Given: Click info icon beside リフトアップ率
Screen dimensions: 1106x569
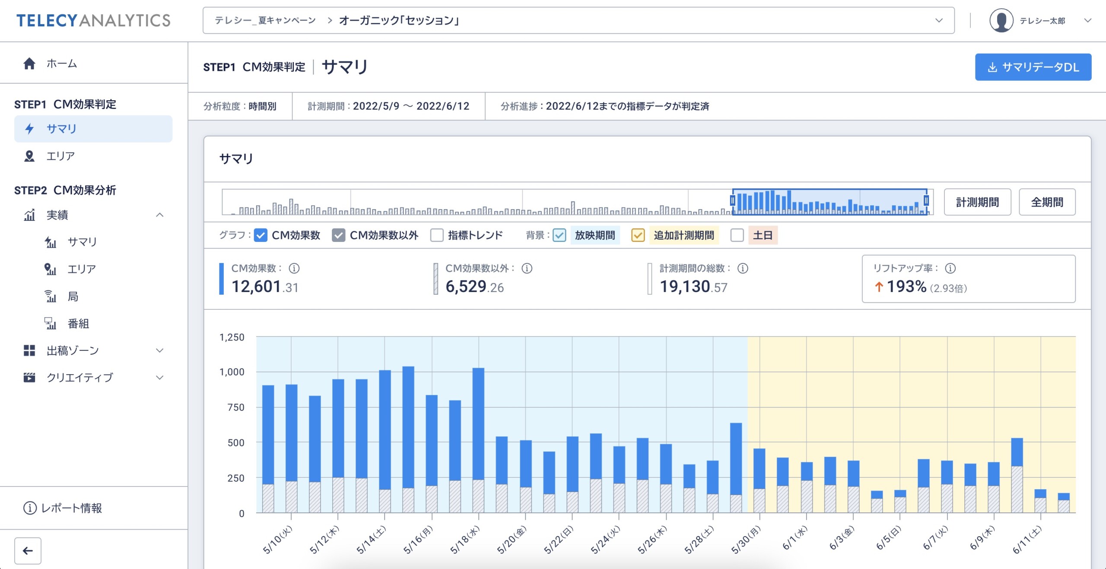Looking at the screenshot, I should pyautogui.click(x=950, y=268).
